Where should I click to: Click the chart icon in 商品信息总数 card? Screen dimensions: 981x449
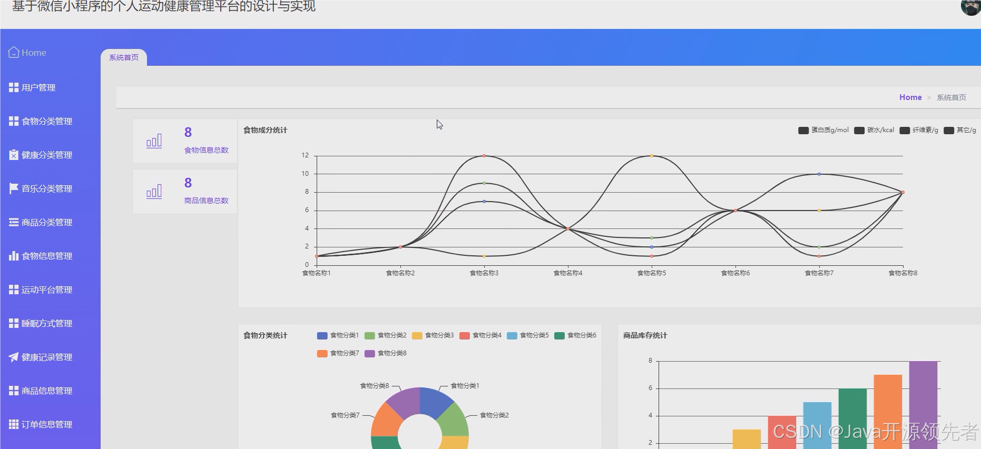coord(154,192)
